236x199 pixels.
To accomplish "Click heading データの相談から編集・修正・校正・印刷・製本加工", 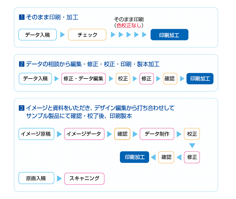I will tap(93, 64).
